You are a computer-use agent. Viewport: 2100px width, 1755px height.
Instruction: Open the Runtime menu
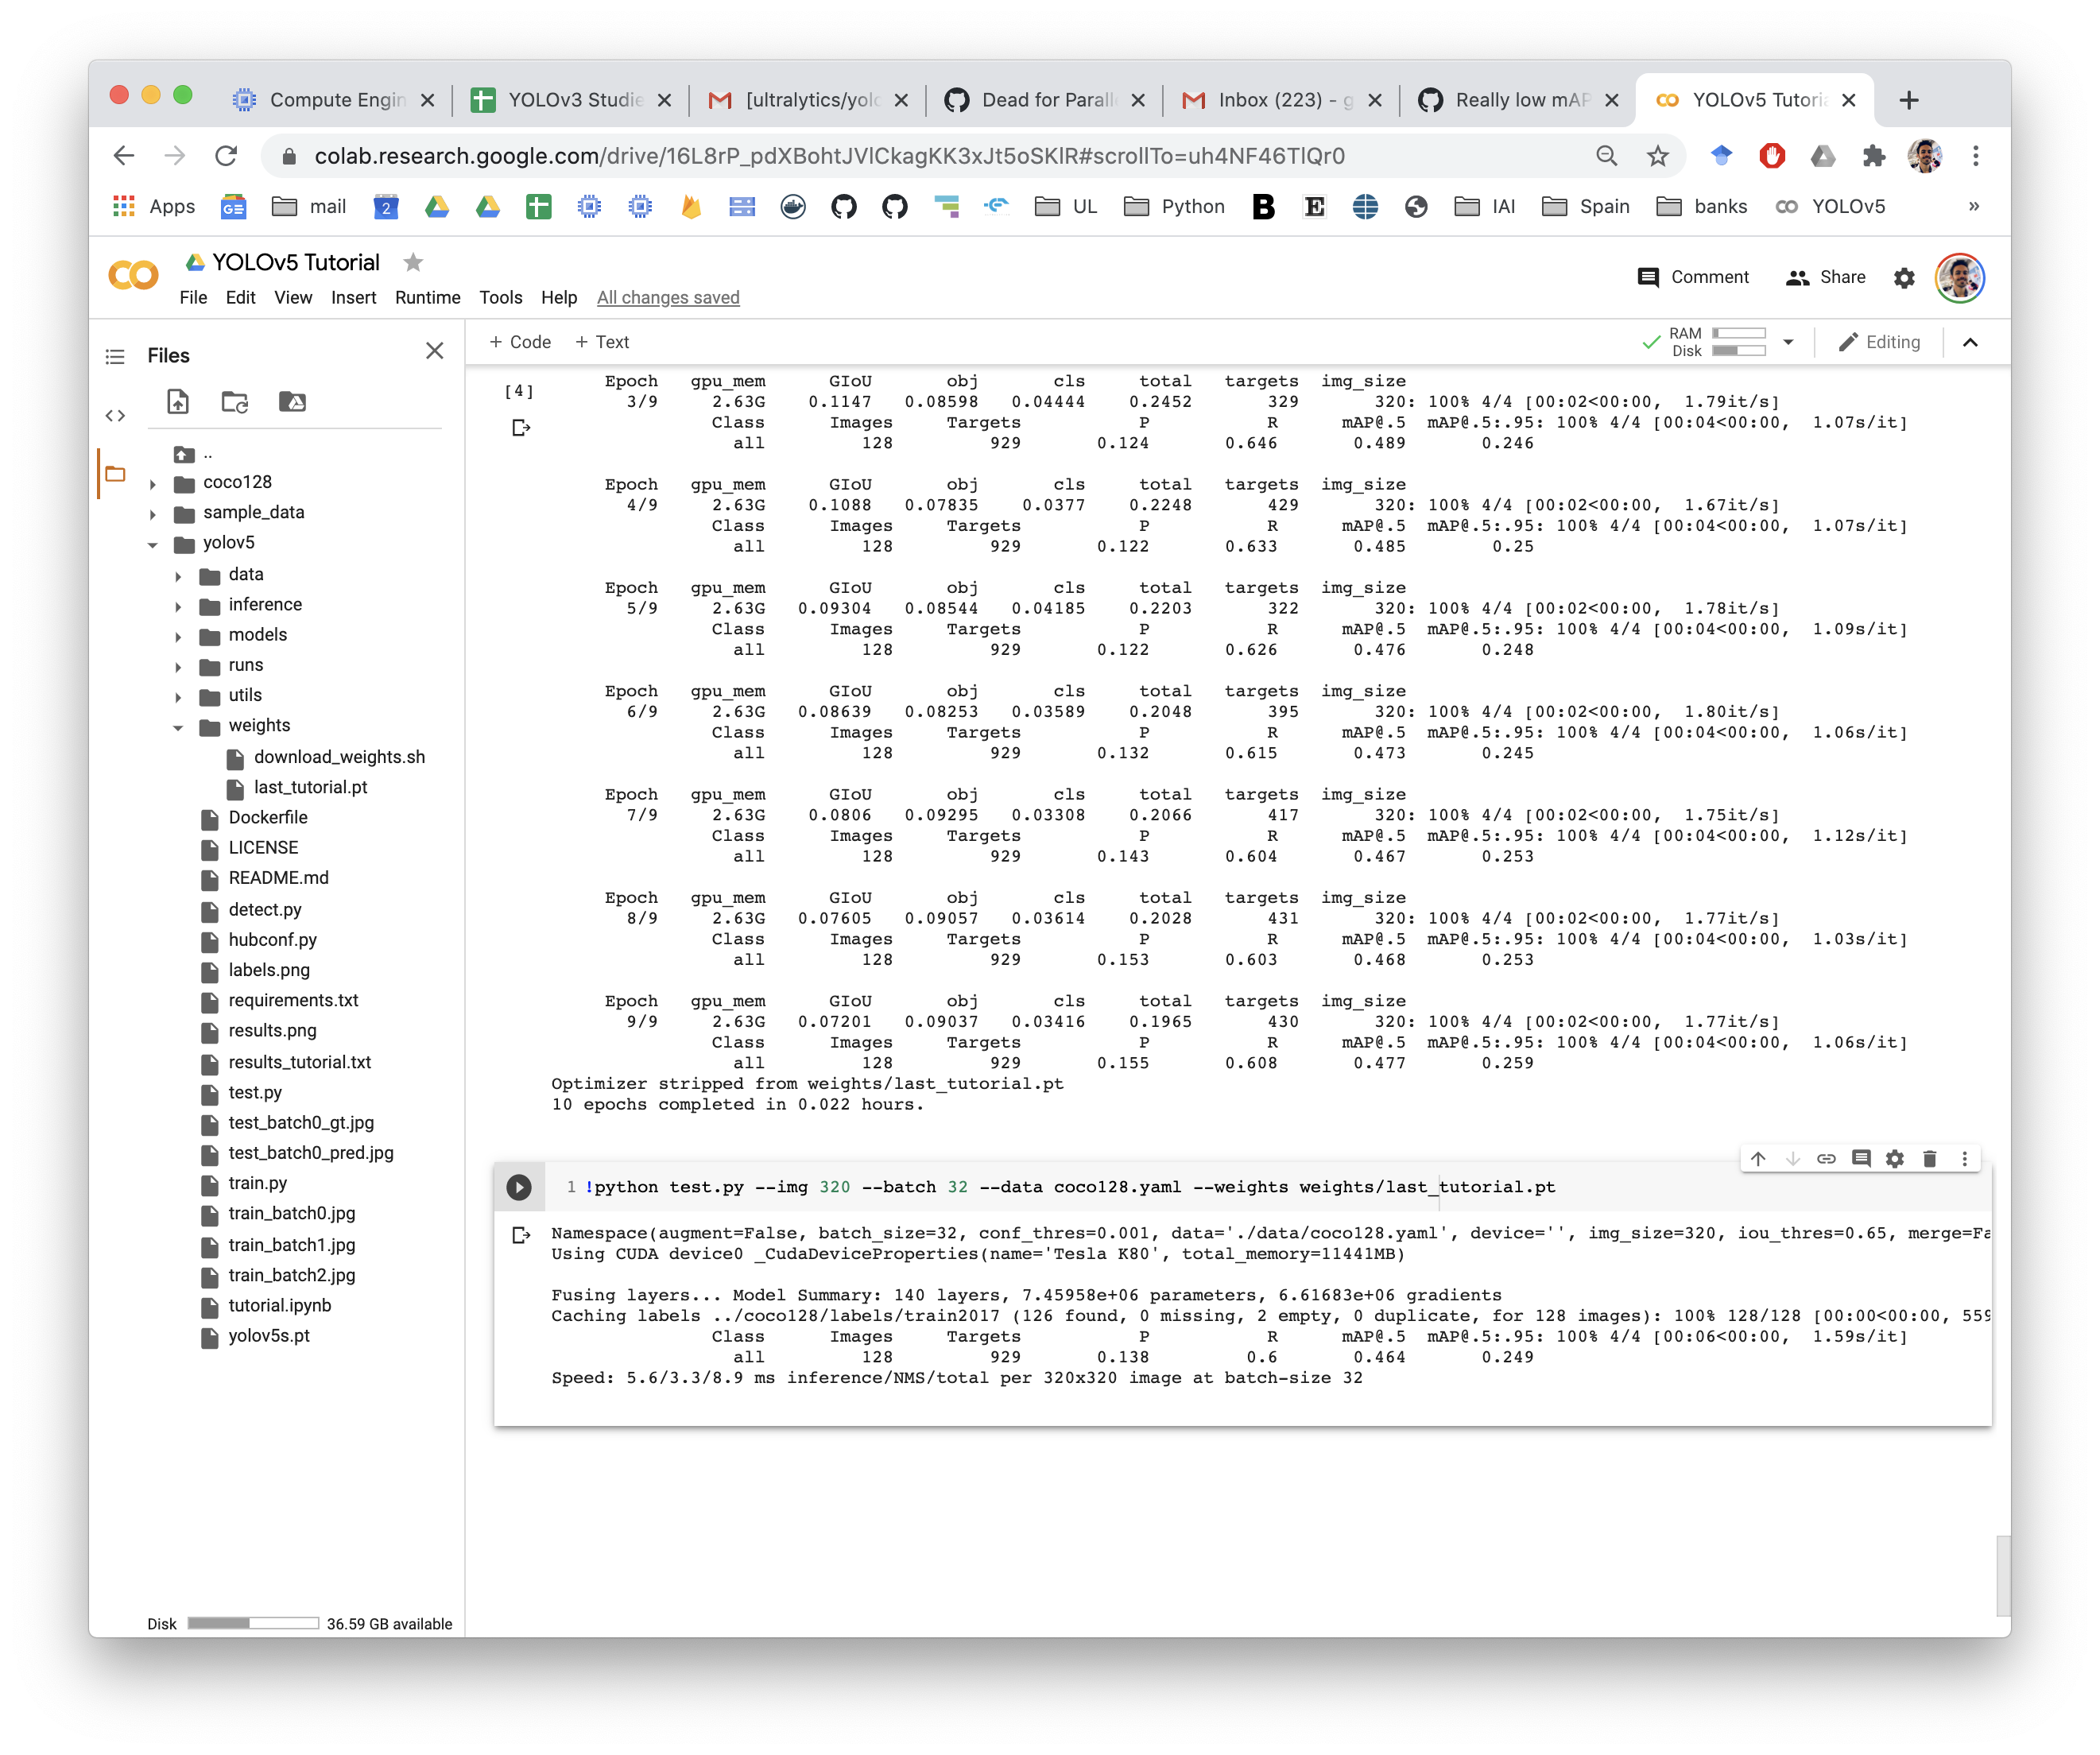coord(427,297)
